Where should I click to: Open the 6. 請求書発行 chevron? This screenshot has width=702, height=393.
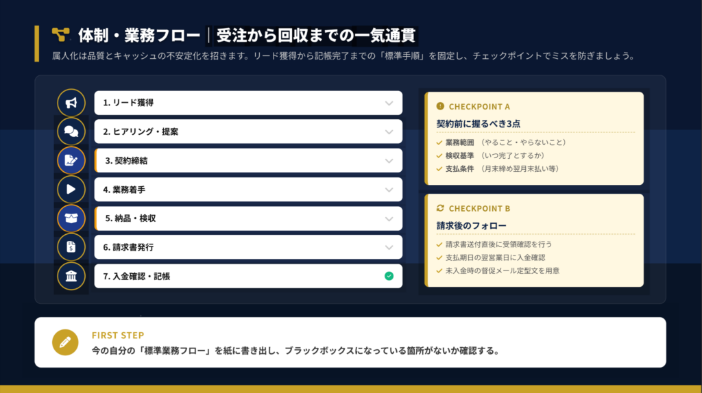coord(389,247)
